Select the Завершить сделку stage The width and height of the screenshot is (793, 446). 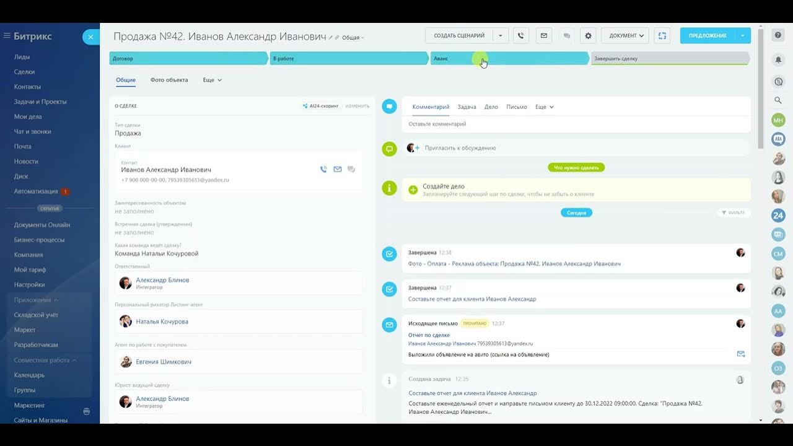pyautogui.click(x=670, y=58)
